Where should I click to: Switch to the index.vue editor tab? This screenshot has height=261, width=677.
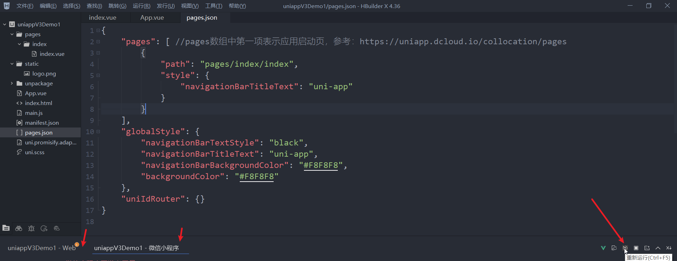click(x=103, y=18)
